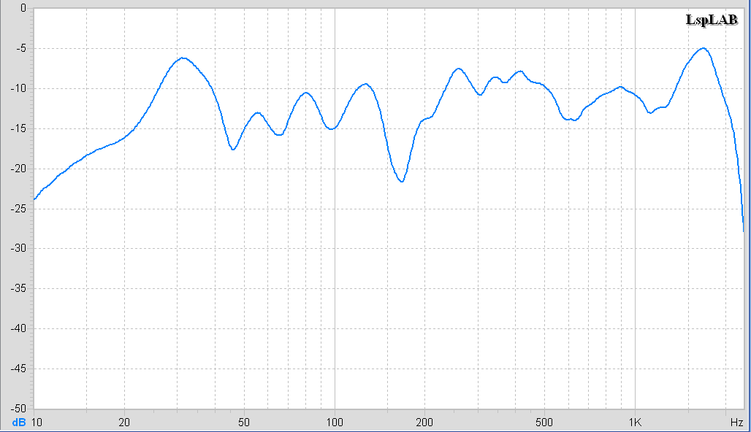Select the -5 label on vertical axis

click(20, 49)
